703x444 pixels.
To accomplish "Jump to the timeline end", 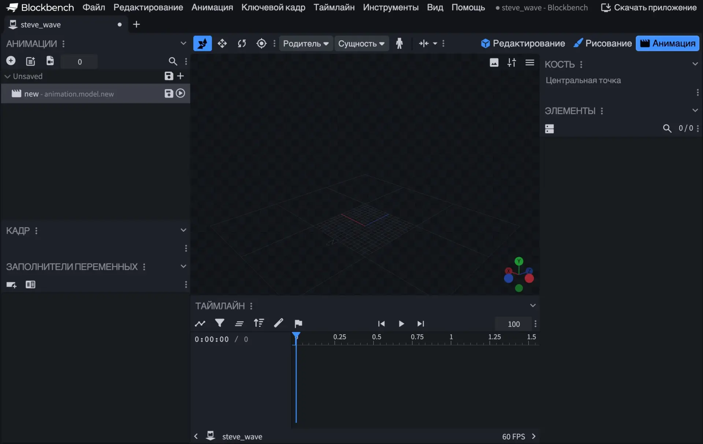I will coord(421,324).
